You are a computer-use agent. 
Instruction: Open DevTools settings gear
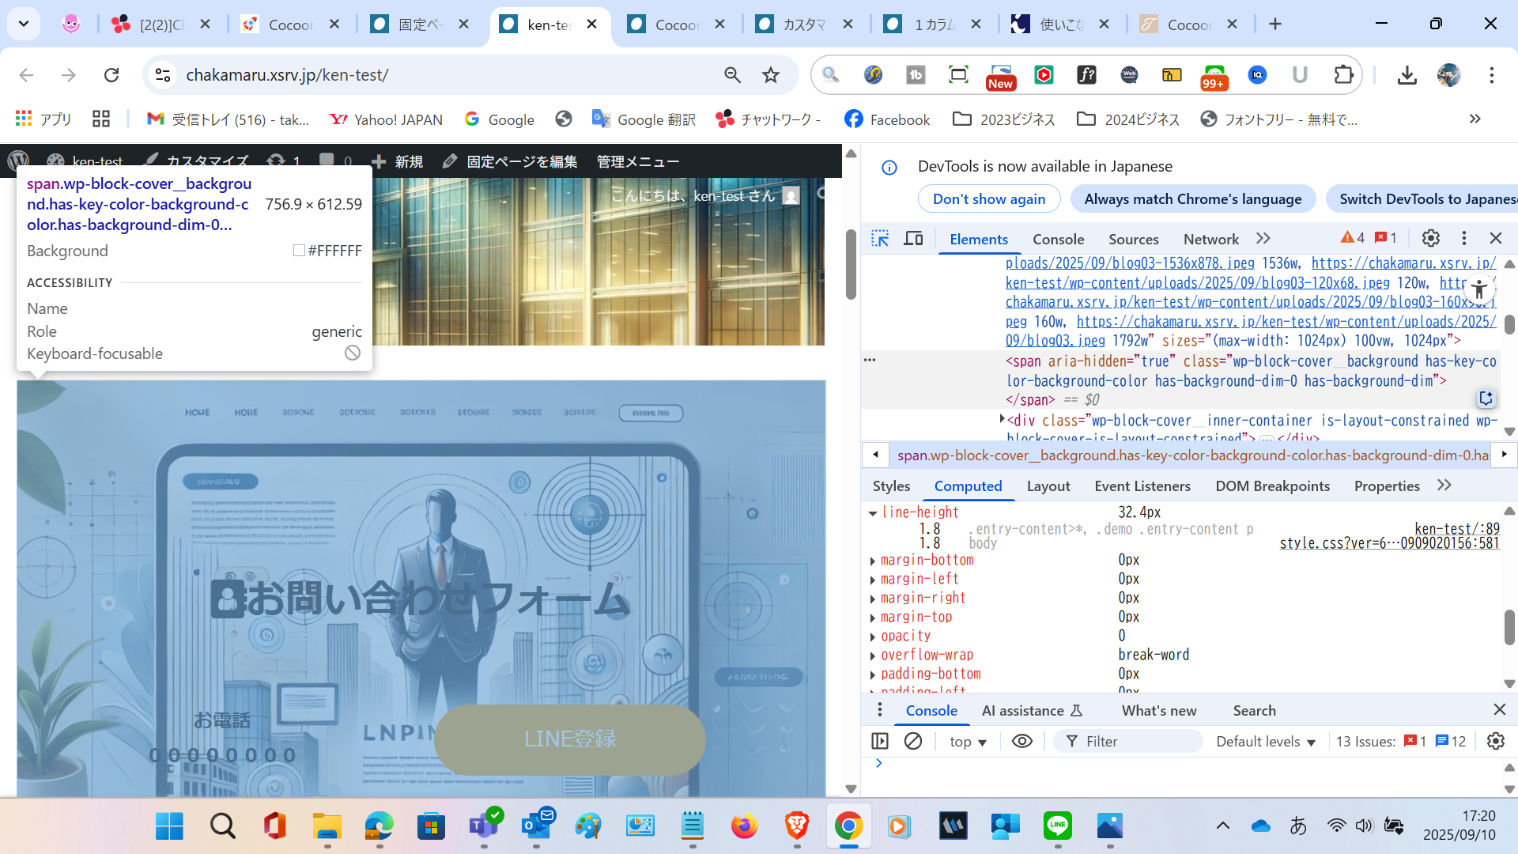[x=1430, y=238]
